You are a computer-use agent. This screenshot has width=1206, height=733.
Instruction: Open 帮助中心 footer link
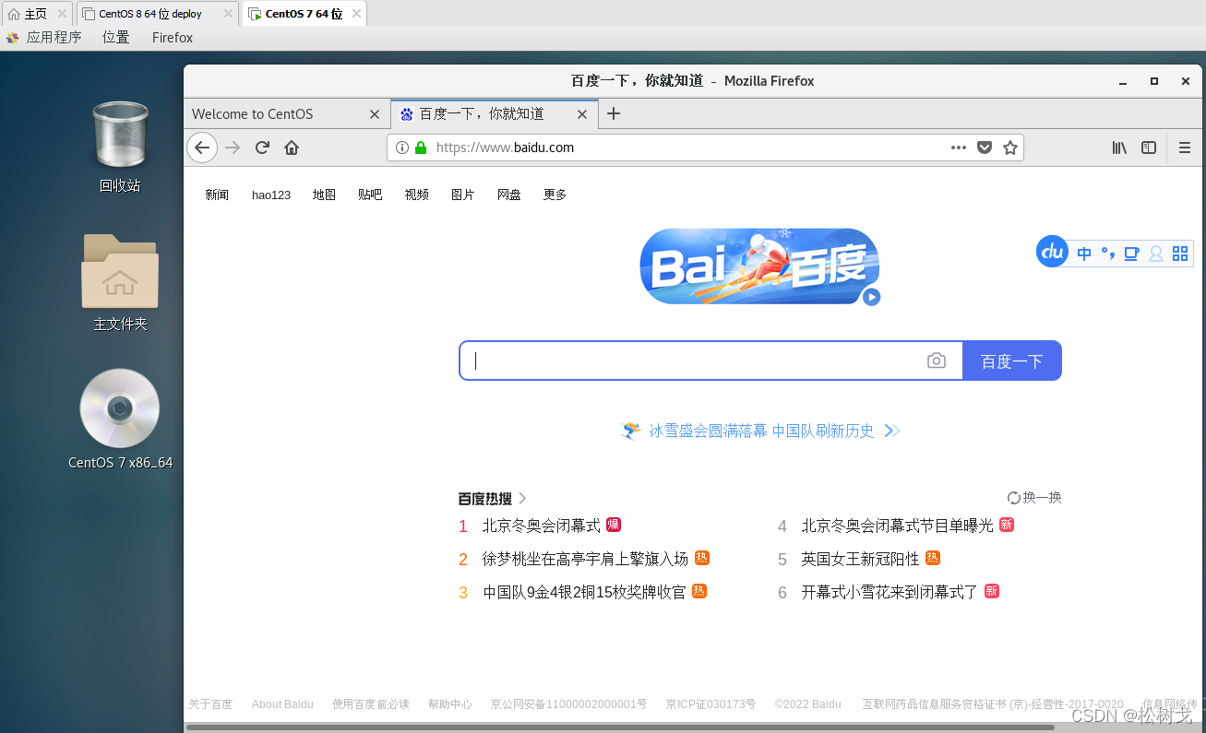(449, 703)
